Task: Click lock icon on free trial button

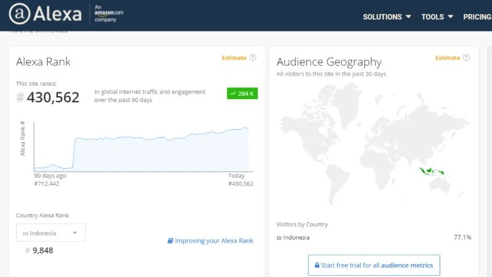Action: coord(317,265)
